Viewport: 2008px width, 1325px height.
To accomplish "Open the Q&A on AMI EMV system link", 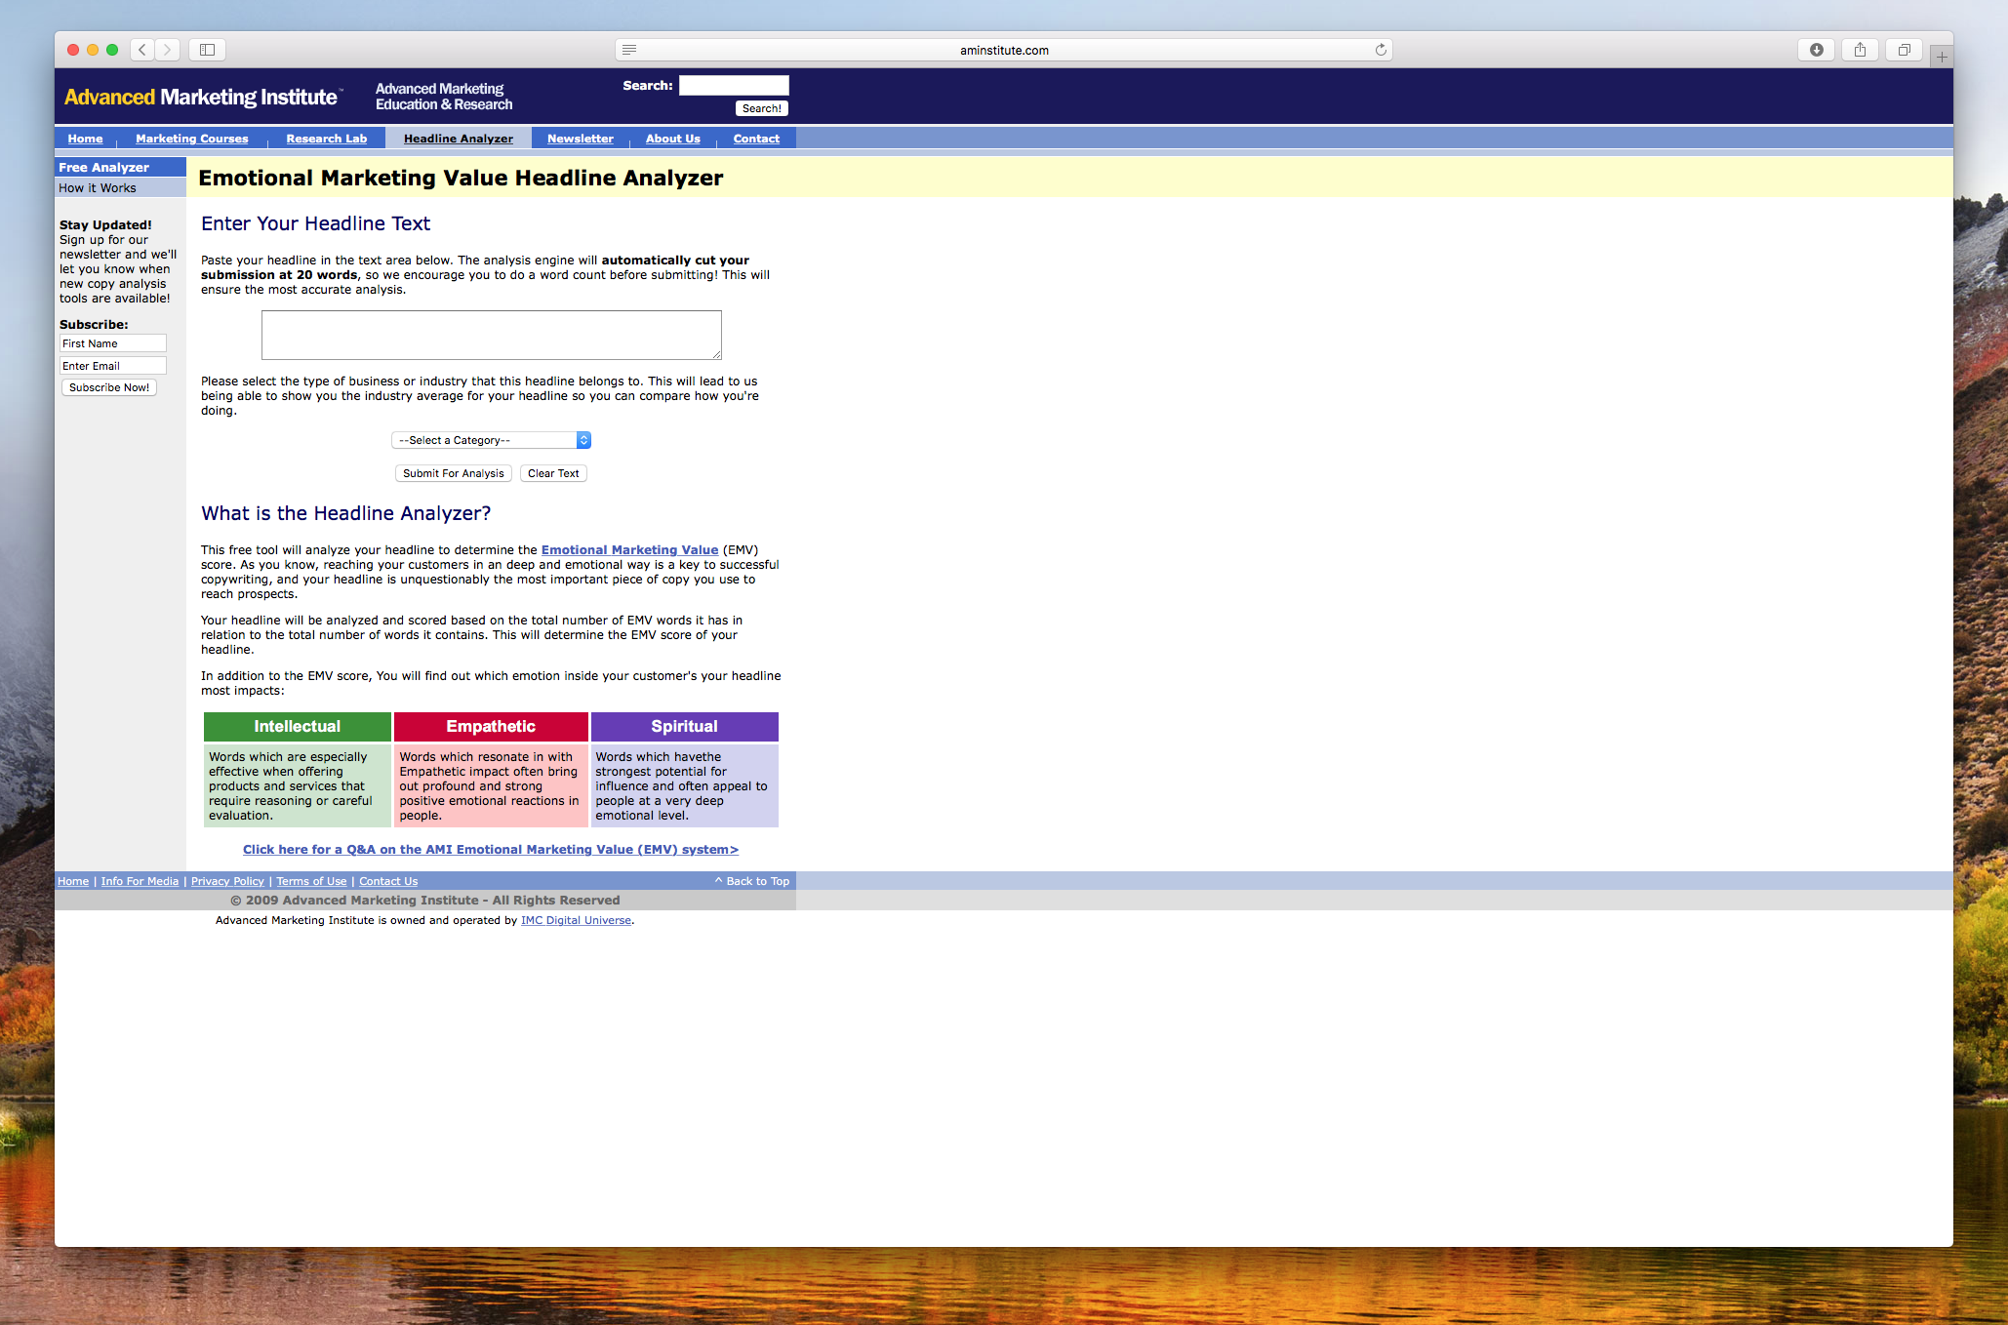I will (x=491, y=850).
